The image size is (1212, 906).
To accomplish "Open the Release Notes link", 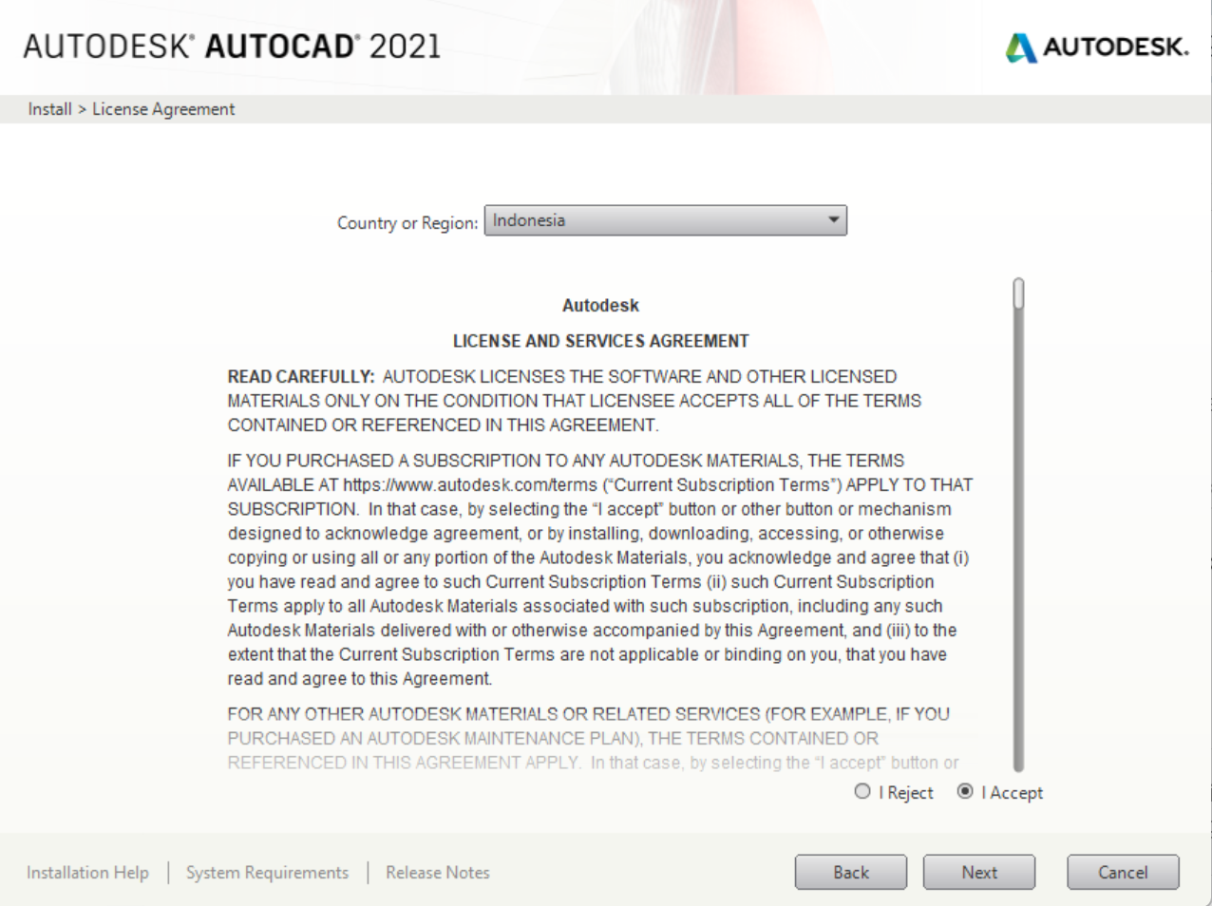I will (438, 872).
